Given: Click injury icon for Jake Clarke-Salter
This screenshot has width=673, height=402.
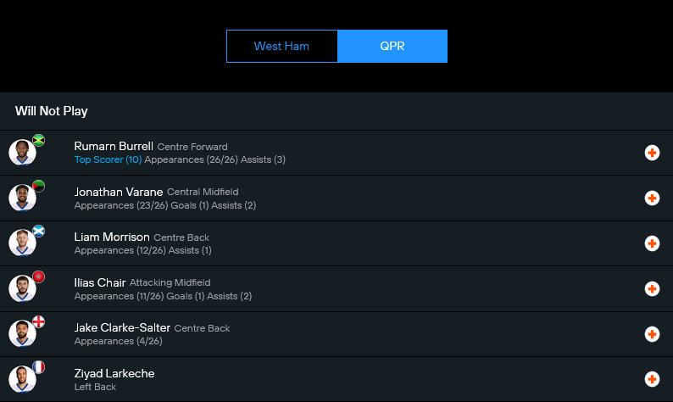Looking at the screenshot, I should (x=652, y=334).
